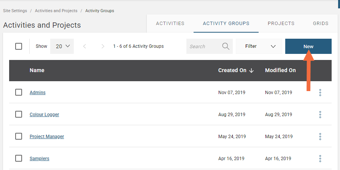Open the Samplers activity group link

[40, 159]
